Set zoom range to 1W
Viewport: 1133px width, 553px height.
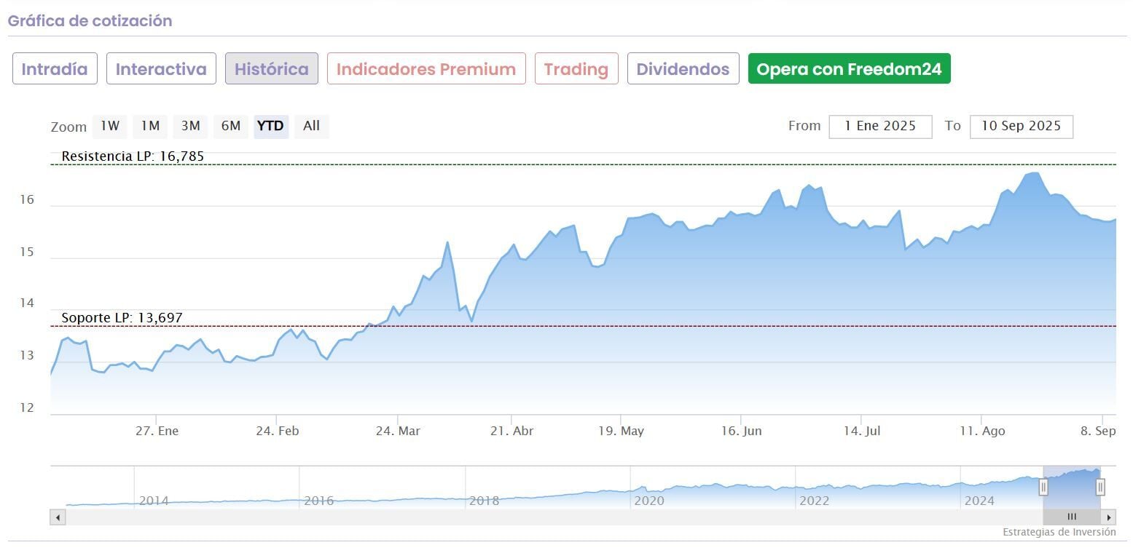[x=110, y=126]
